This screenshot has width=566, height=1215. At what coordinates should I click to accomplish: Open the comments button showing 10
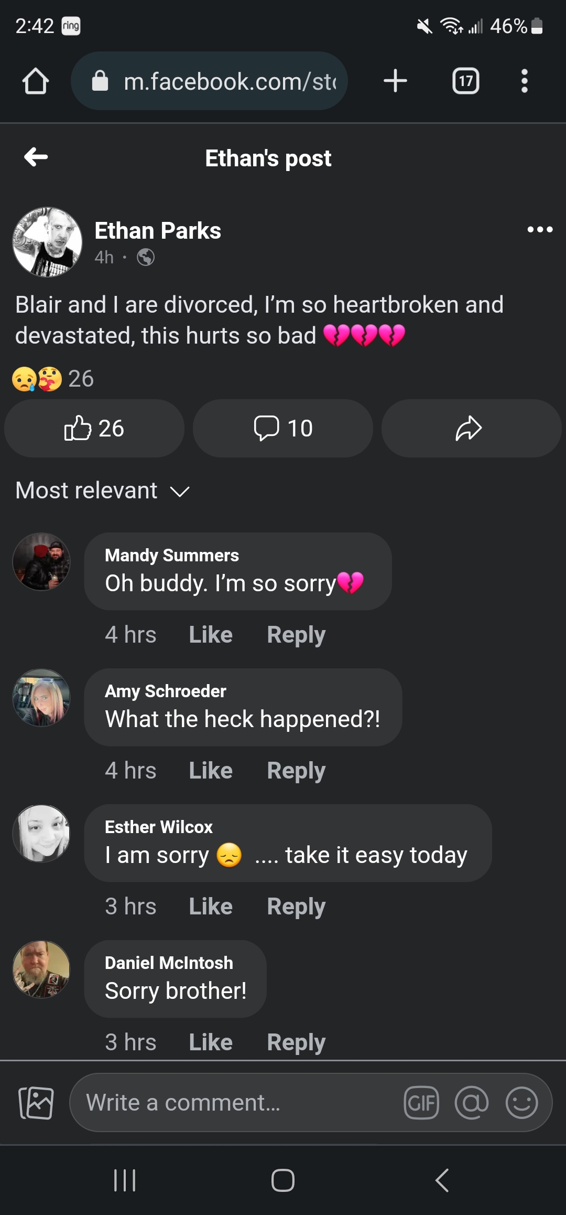(283, 428)
